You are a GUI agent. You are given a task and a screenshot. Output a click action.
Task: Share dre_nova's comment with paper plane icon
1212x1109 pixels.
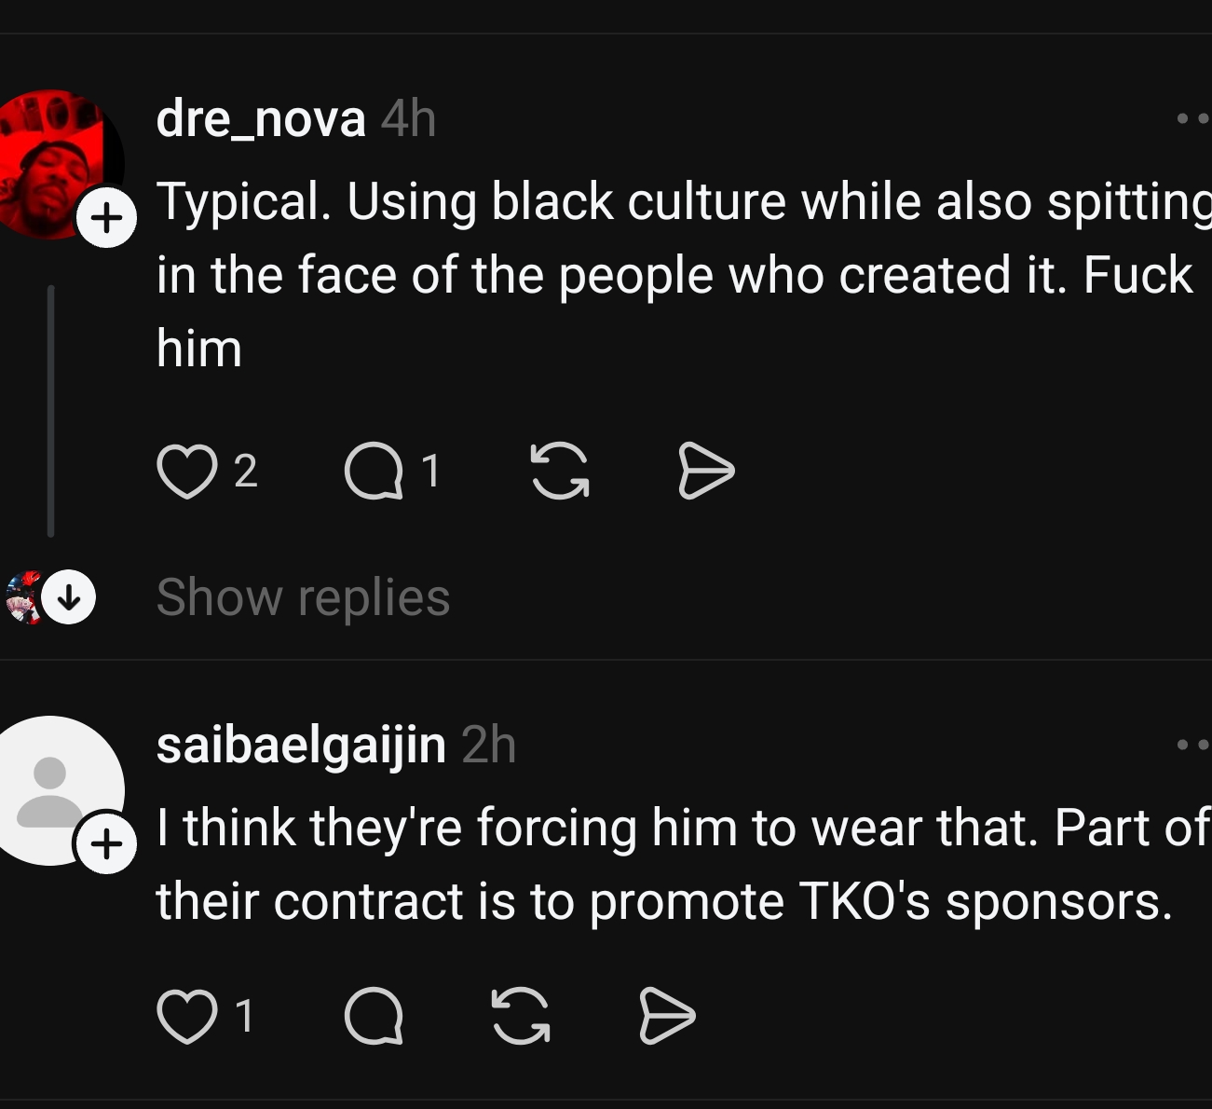pyautogui.click(x=706, y=471)
